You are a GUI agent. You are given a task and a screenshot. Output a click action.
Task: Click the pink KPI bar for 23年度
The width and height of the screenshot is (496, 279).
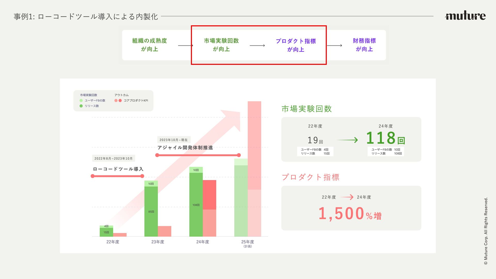tap(165, 231)
